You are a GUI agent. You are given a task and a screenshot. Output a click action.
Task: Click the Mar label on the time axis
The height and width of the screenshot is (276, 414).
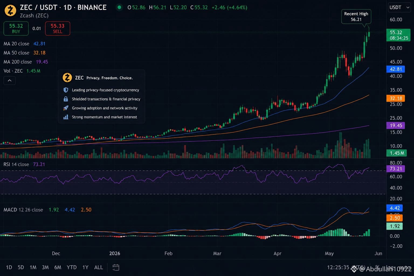click(x=217, y=253)
